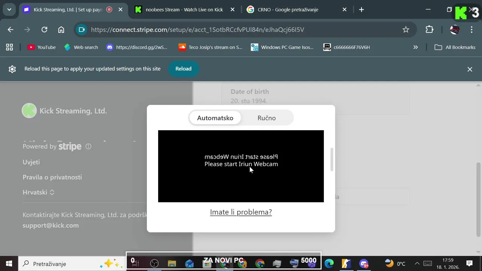Click the webcam preview area

coord(241,166)
